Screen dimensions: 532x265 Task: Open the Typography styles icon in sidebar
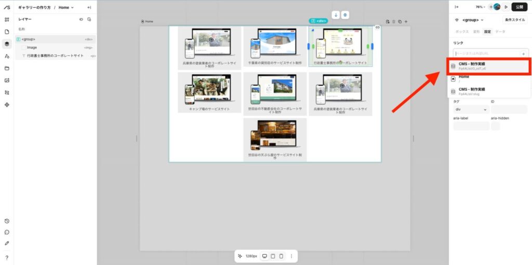click(x=7, y=56)
